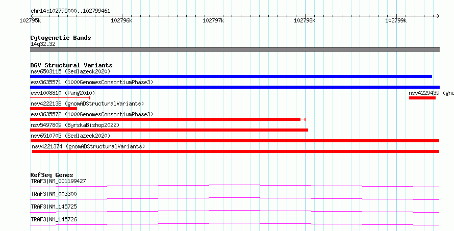
Task: Click the ruler's right-end arrowhead
Action: [438, 16]
